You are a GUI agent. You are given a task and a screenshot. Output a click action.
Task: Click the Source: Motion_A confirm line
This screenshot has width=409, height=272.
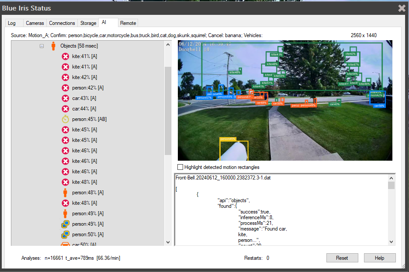click(x=137, y=35)
